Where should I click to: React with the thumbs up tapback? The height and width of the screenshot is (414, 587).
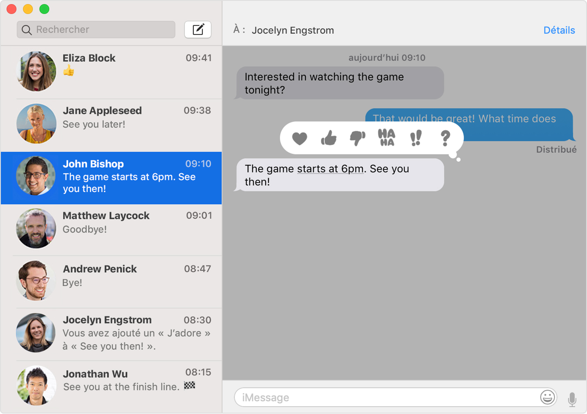329,138
